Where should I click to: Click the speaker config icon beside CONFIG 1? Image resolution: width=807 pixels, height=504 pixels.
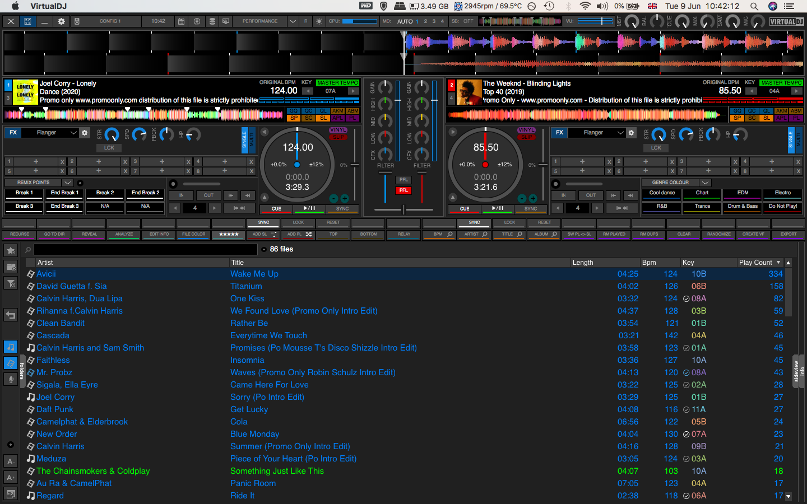[77, 21]
